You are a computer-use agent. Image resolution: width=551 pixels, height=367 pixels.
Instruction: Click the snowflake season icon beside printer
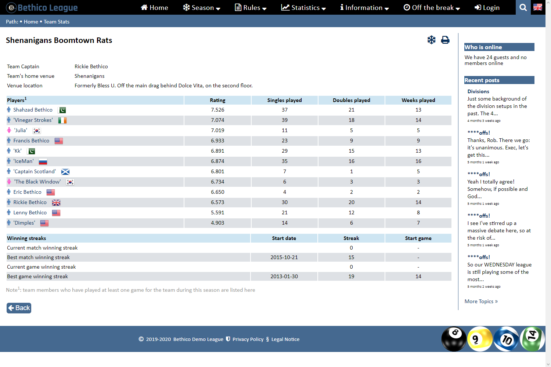tap(431, 40)
